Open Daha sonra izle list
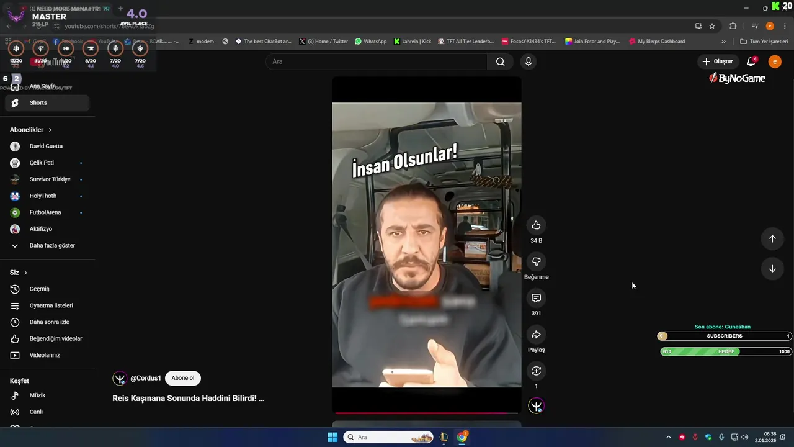The image size is (794, 447). click(47, 322)
